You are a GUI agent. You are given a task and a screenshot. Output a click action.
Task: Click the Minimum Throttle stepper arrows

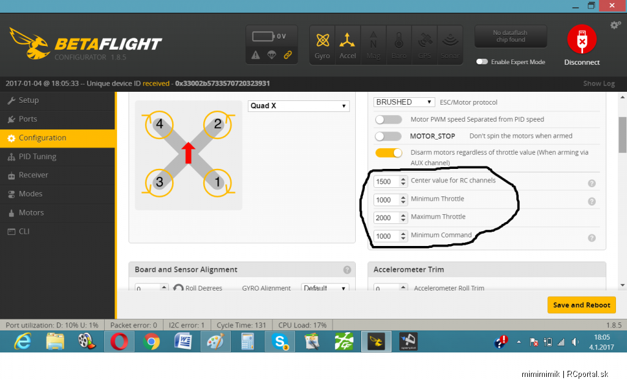point(403,199)
